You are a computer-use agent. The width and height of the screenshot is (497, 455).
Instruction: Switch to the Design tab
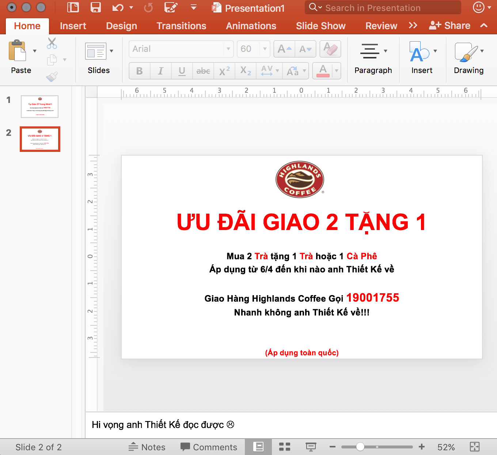point(121,26)
